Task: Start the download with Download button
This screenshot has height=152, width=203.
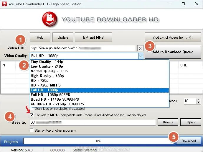Action: [188, 141]
